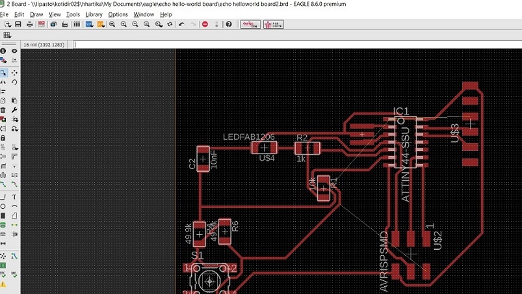
Task: Select the Autorouter tool
Action: pos(14,256)
